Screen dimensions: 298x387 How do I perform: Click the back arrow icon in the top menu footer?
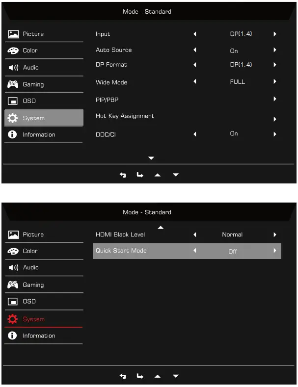pyautogui.click(x=123, y=175)
